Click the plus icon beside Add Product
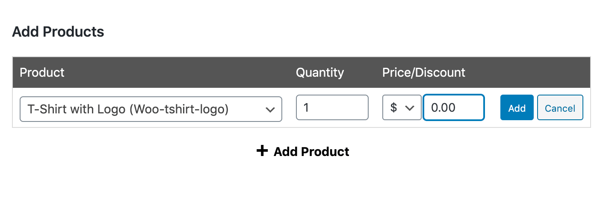 (x=262, y=150)
